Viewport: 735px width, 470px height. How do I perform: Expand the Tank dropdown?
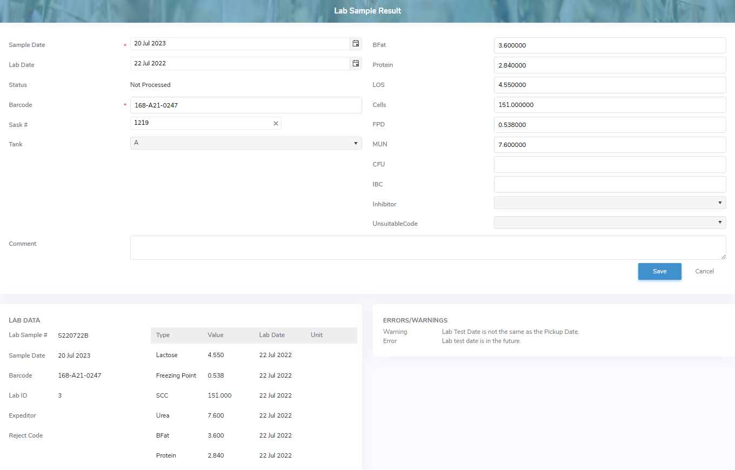246,143
